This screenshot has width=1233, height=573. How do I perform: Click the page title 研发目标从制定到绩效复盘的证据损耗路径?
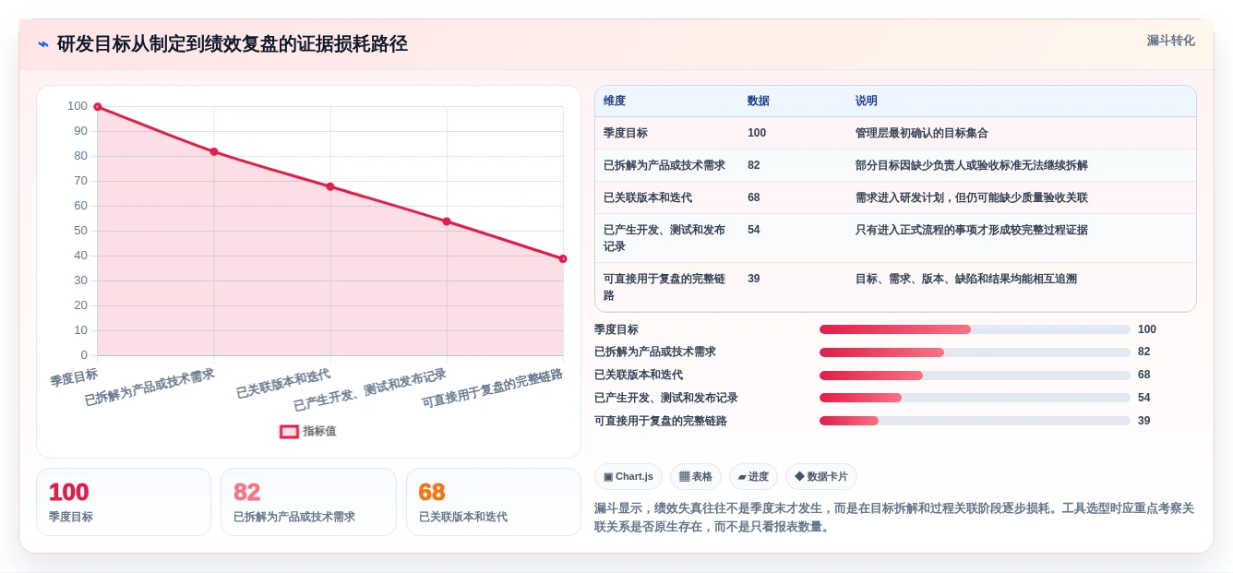point(232,44)
